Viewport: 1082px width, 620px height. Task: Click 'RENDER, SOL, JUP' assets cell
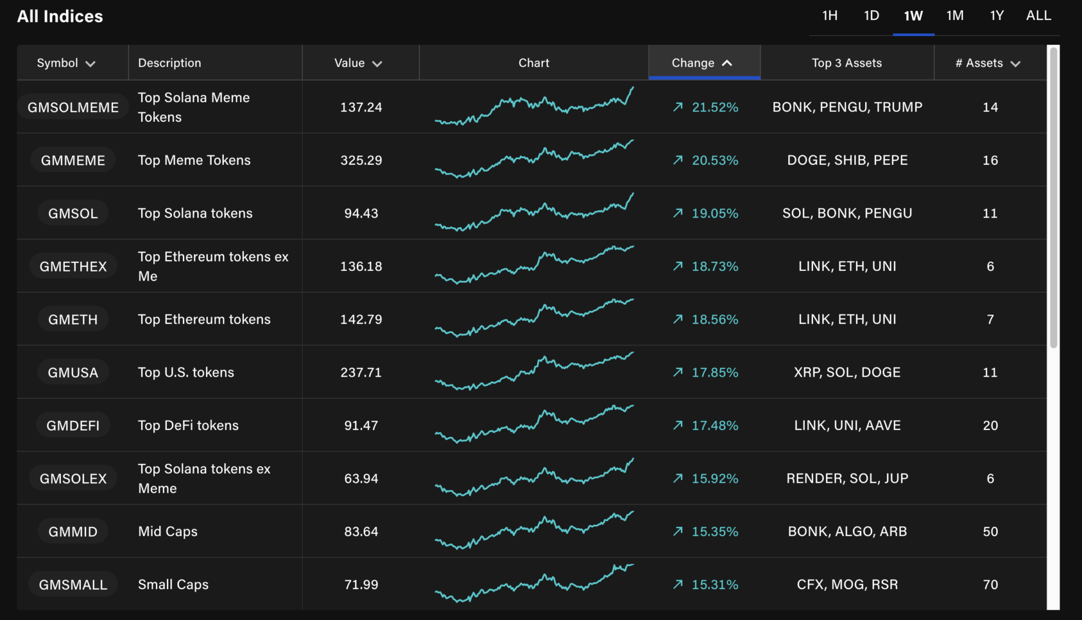coord(847,479)
